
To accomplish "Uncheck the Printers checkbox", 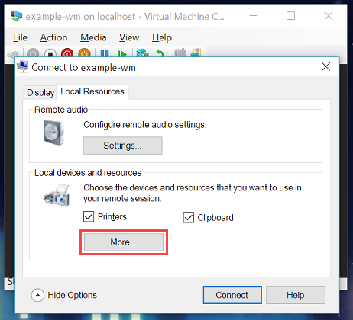I will (89, 216).
